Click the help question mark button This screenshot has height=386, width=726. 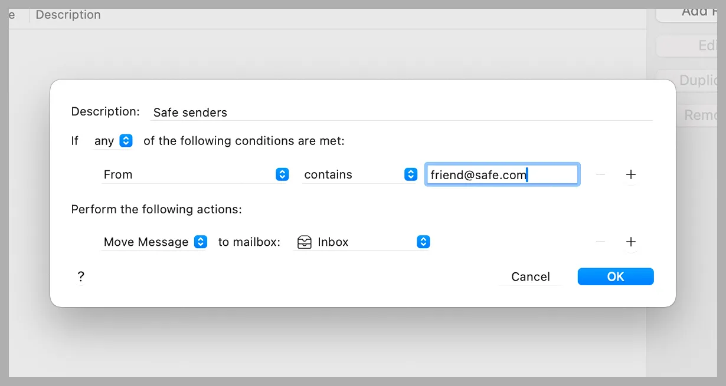pyautogui.click(x=81, y=276)
